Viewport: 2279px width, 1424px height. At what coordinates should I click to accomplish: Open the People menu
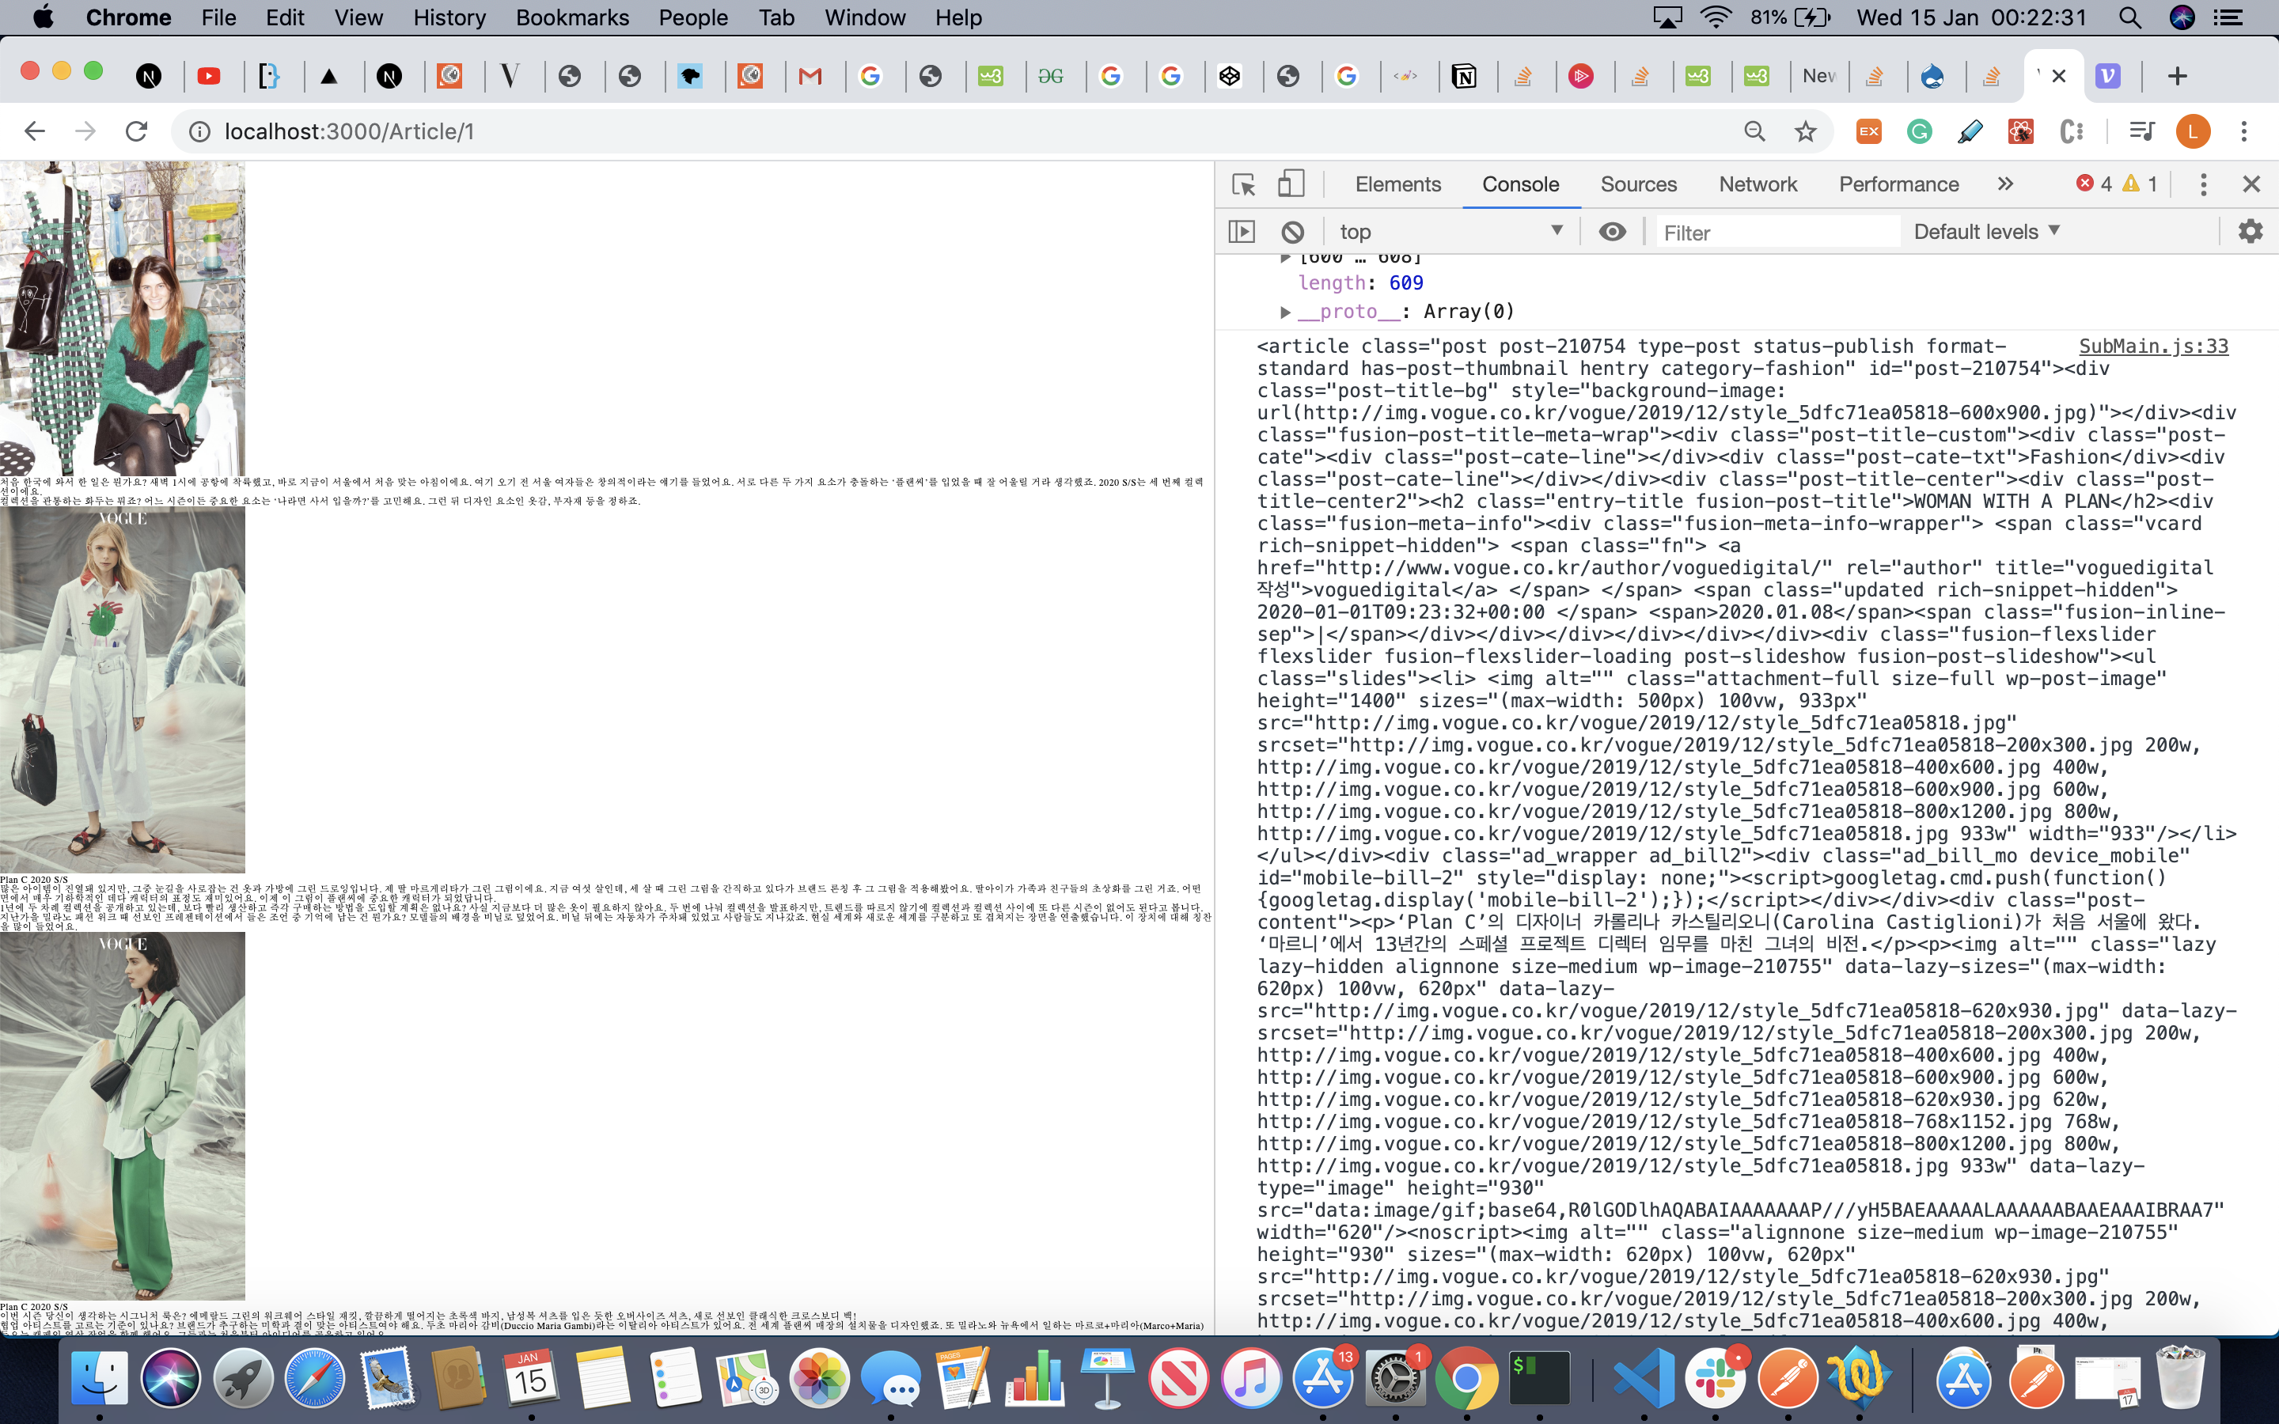[x=693, y=17]
